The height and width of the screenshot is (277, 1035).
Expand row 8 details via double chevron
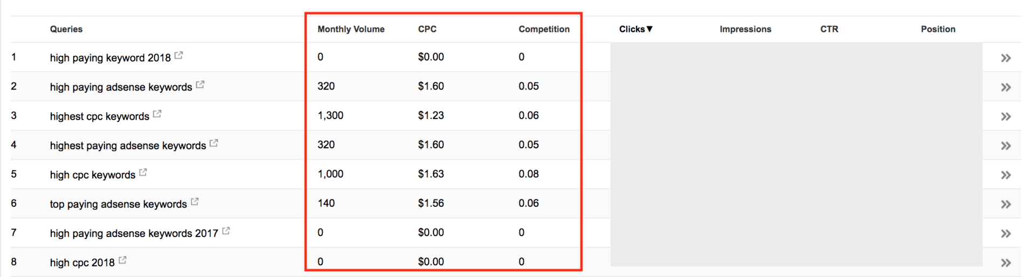1006,263
